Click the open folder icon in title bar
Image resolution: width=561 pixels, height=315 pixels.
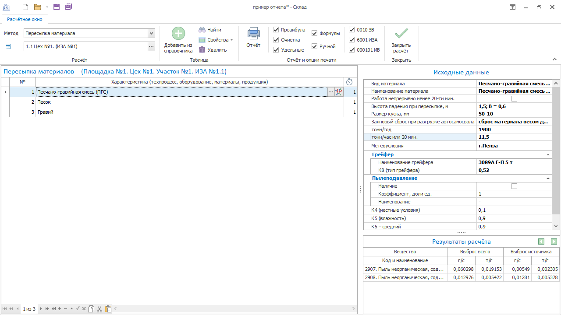click(38, 7)
